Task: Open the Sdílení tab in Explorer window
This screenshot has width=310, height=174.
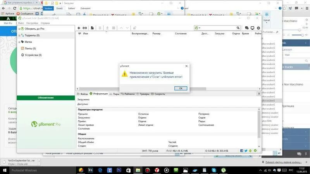Action: (x=71, y=9)
